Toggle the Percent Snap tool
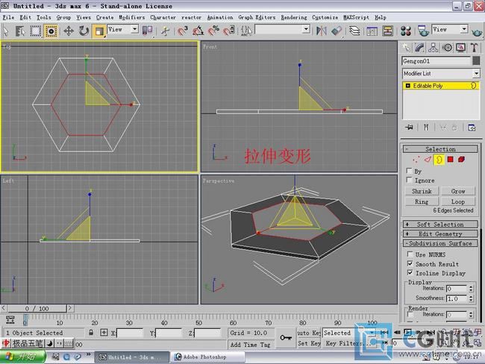 [213, 31]
